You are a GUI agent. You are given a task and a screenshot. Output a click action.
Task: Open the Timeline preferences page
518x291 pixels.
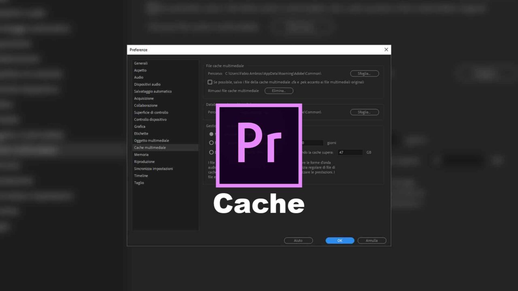pos(141,175)
